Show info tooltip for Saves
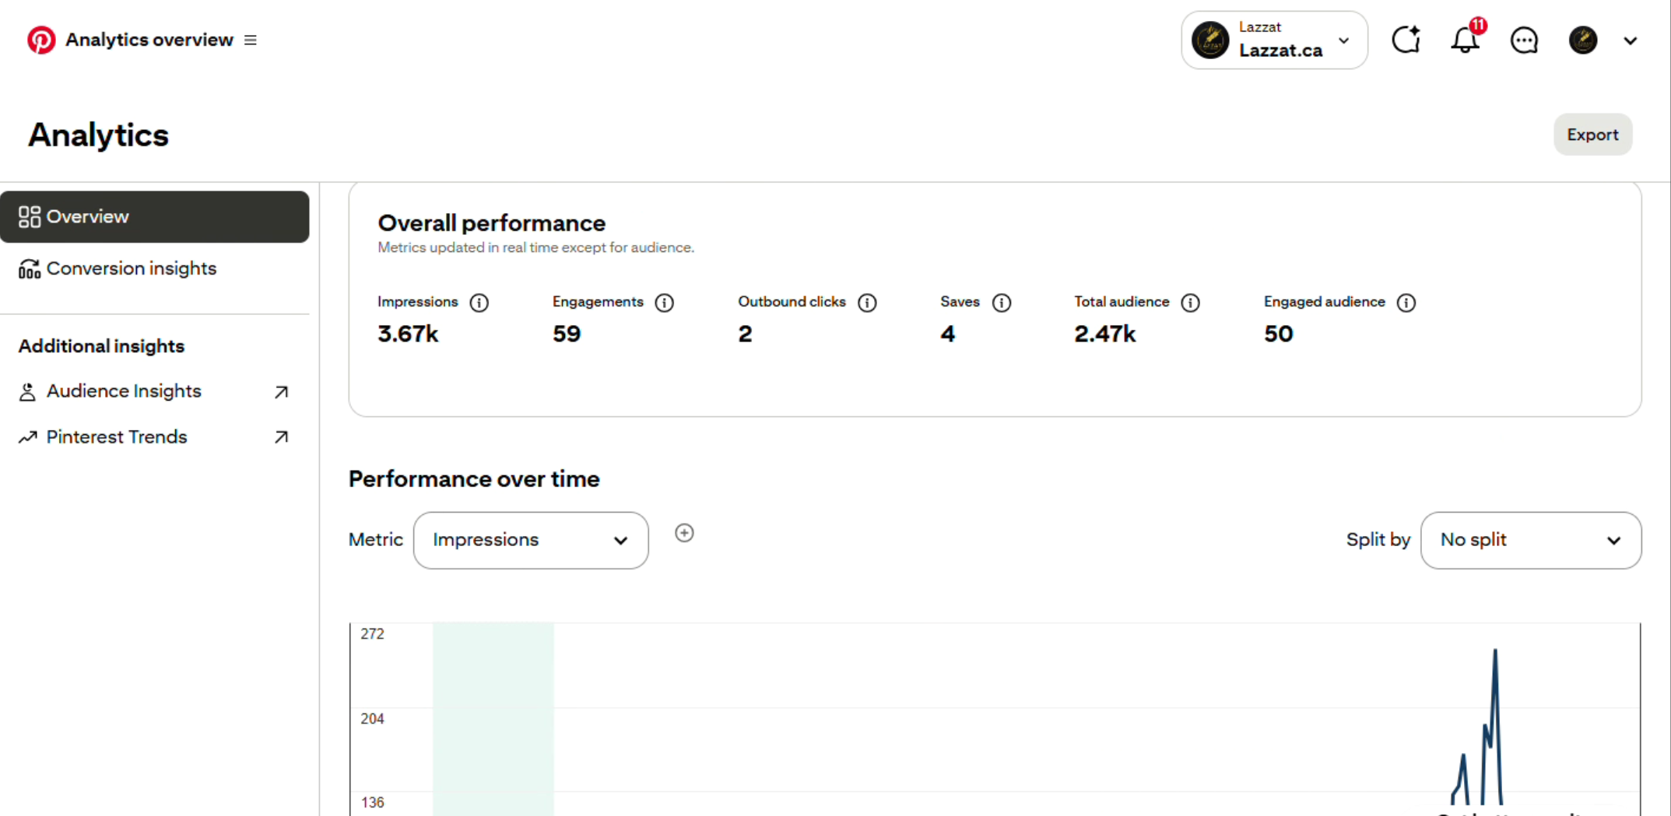The height and width of the screenshot is (816, 1671). tap(1002, 303)
